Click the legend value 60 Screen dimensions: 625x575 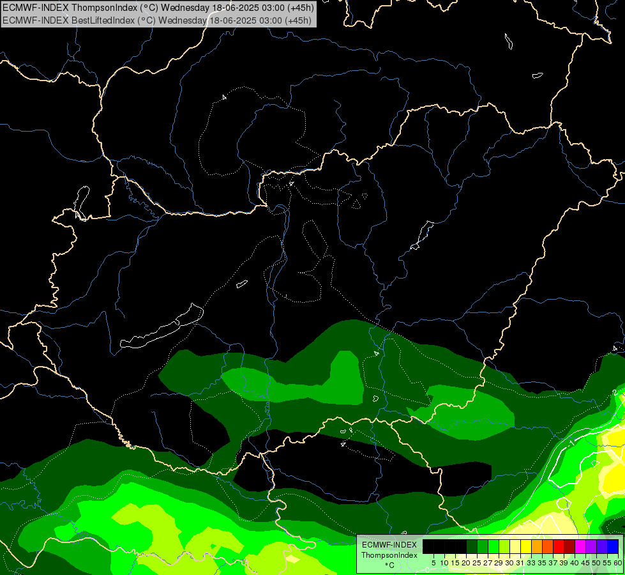(x=618, y=563)
